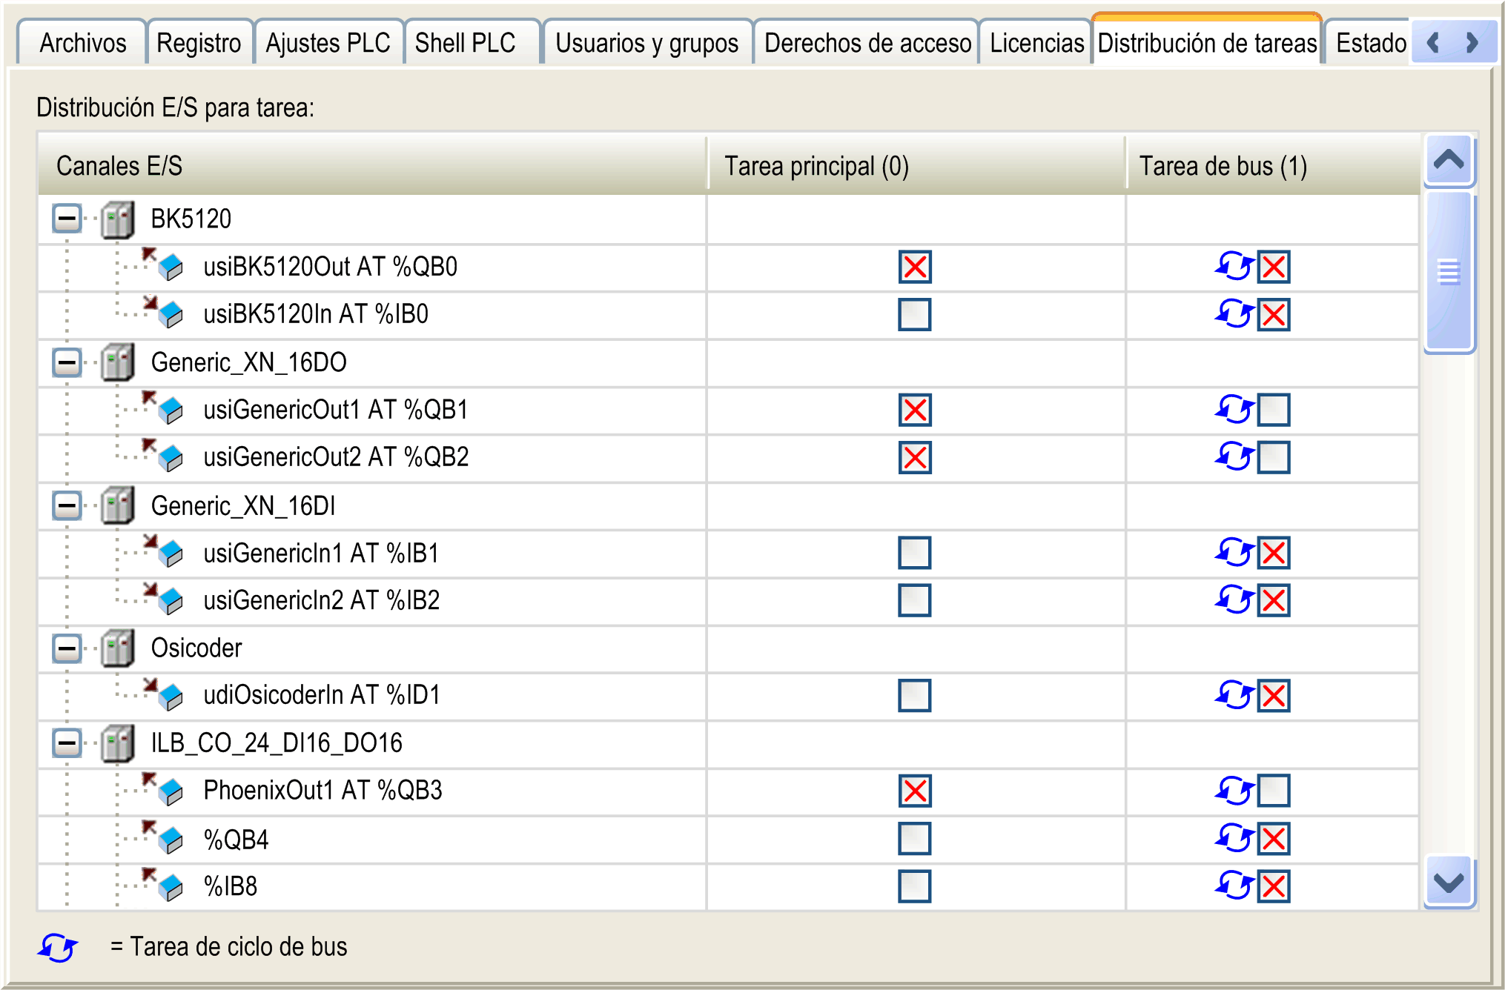Image resolution: width=1505 pixels, height=990 pixels.
Task: Click bus cycle icon in usiGenericOut1 row
Action: [1234, 409]
